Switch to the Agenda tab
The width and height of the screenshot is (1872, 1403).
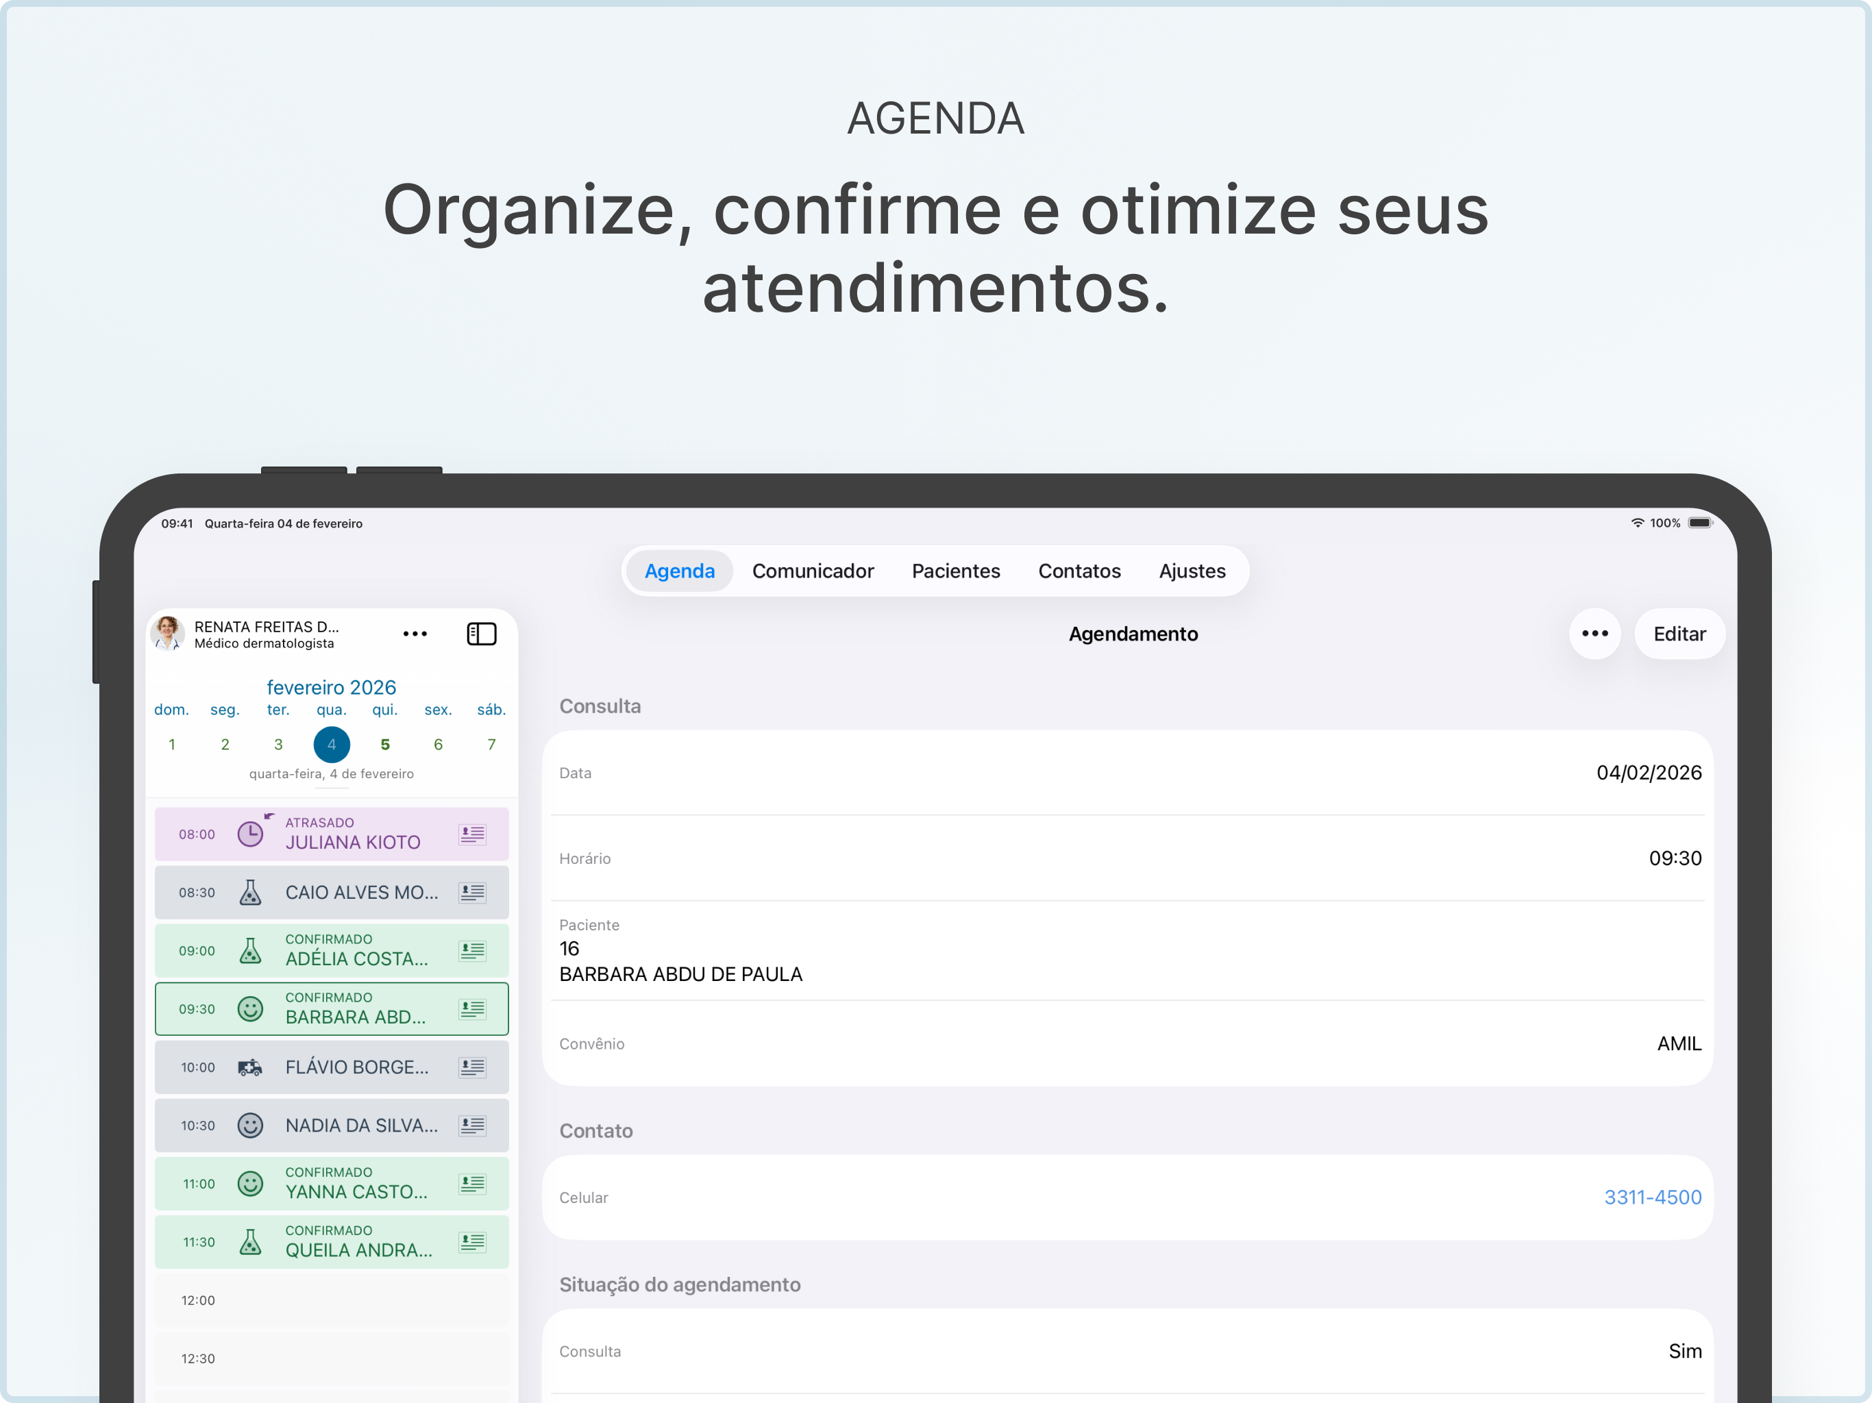coord(680,571)
